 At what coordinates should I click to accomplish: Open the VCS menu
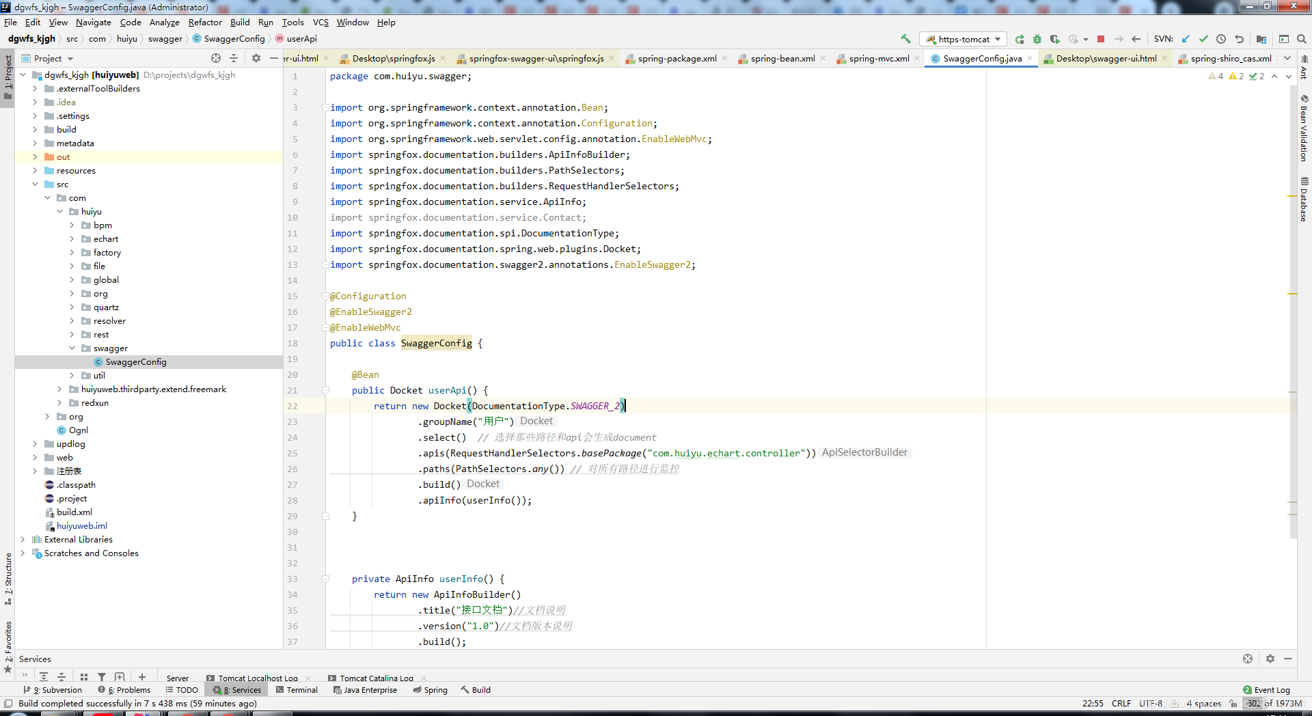point(320,22)
